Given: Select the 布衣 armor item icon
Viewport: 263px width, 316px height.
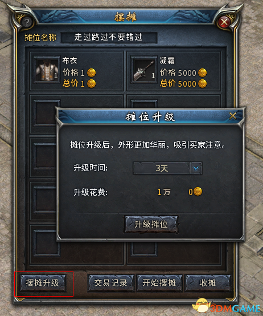Looking at the screenshot, I should click(x=47, y=70).
